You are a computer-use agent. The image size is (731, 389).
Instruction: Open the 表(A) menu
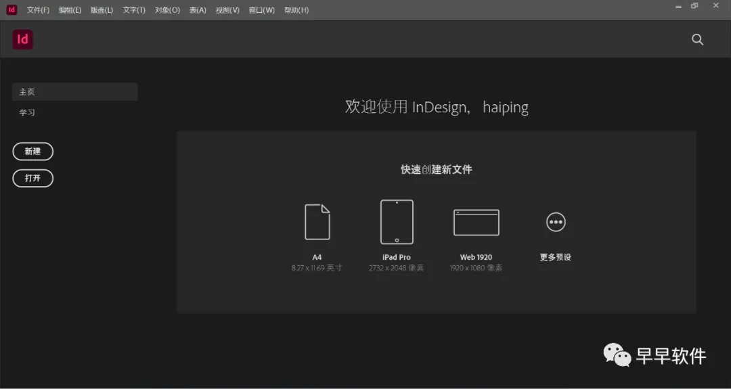pyautogui.click(x=198, y=9)
